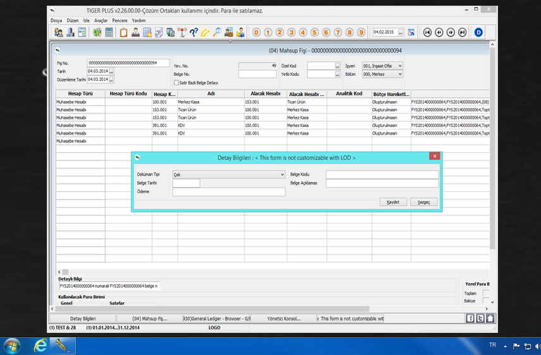Open the İşyeri dropdown

[400, 66]
